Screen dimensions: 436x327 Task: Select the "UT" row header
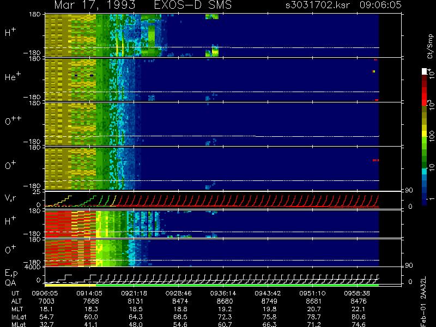point(16,293)
